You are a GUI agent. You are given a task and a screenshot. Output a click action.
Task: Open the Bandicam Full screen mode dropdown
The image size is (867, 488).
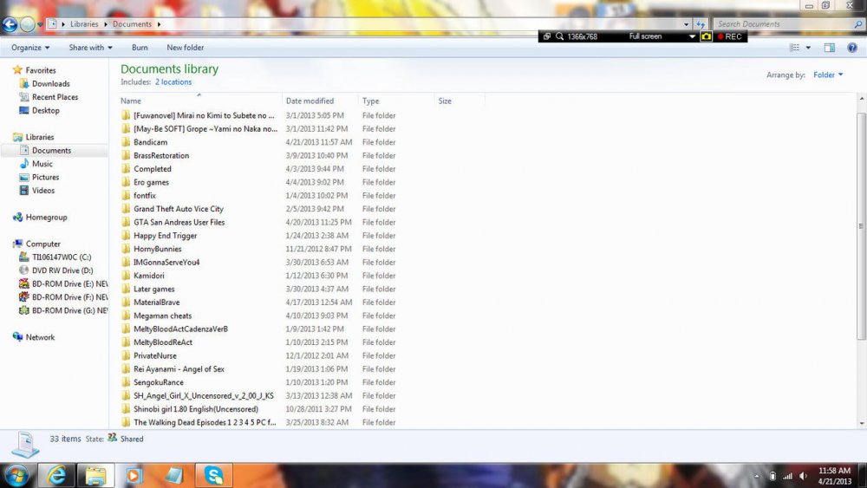[692, 36]
